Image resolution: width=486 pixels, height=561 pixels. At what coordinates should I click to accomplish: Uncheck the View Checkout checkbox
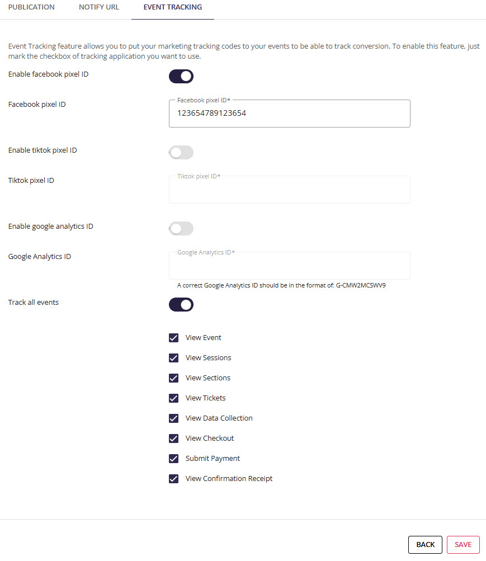point(173,439)
